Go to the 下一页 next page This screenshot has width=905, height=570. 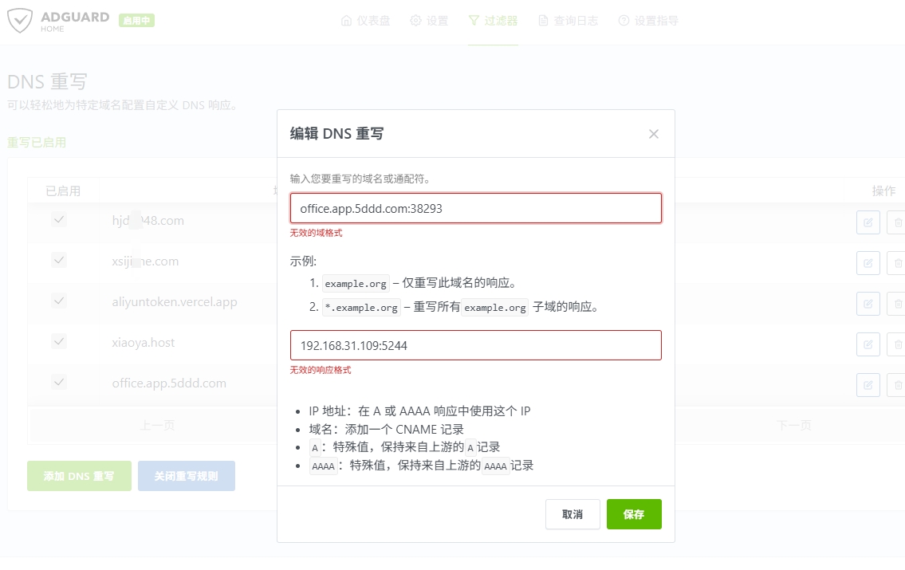tap(794, 425)
